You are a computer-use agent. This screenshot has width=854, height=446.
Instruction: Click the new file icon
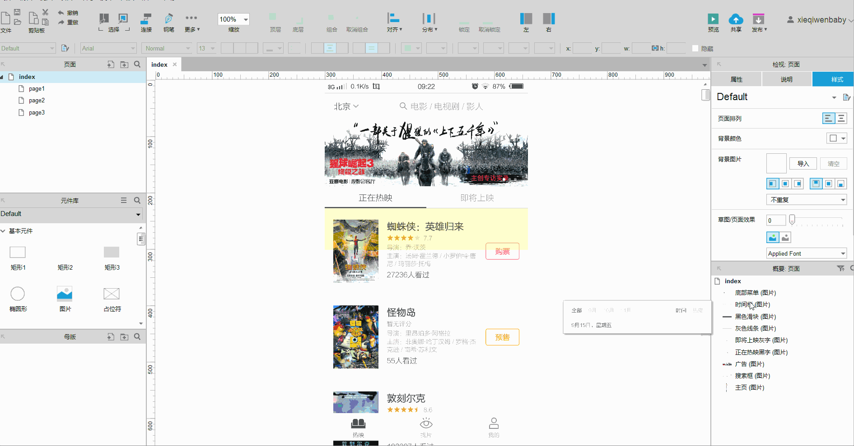pos(5,18)
